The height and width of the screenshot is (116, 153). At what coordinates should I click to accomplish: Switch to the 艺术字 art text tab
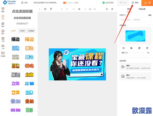[x=13, y=31]
